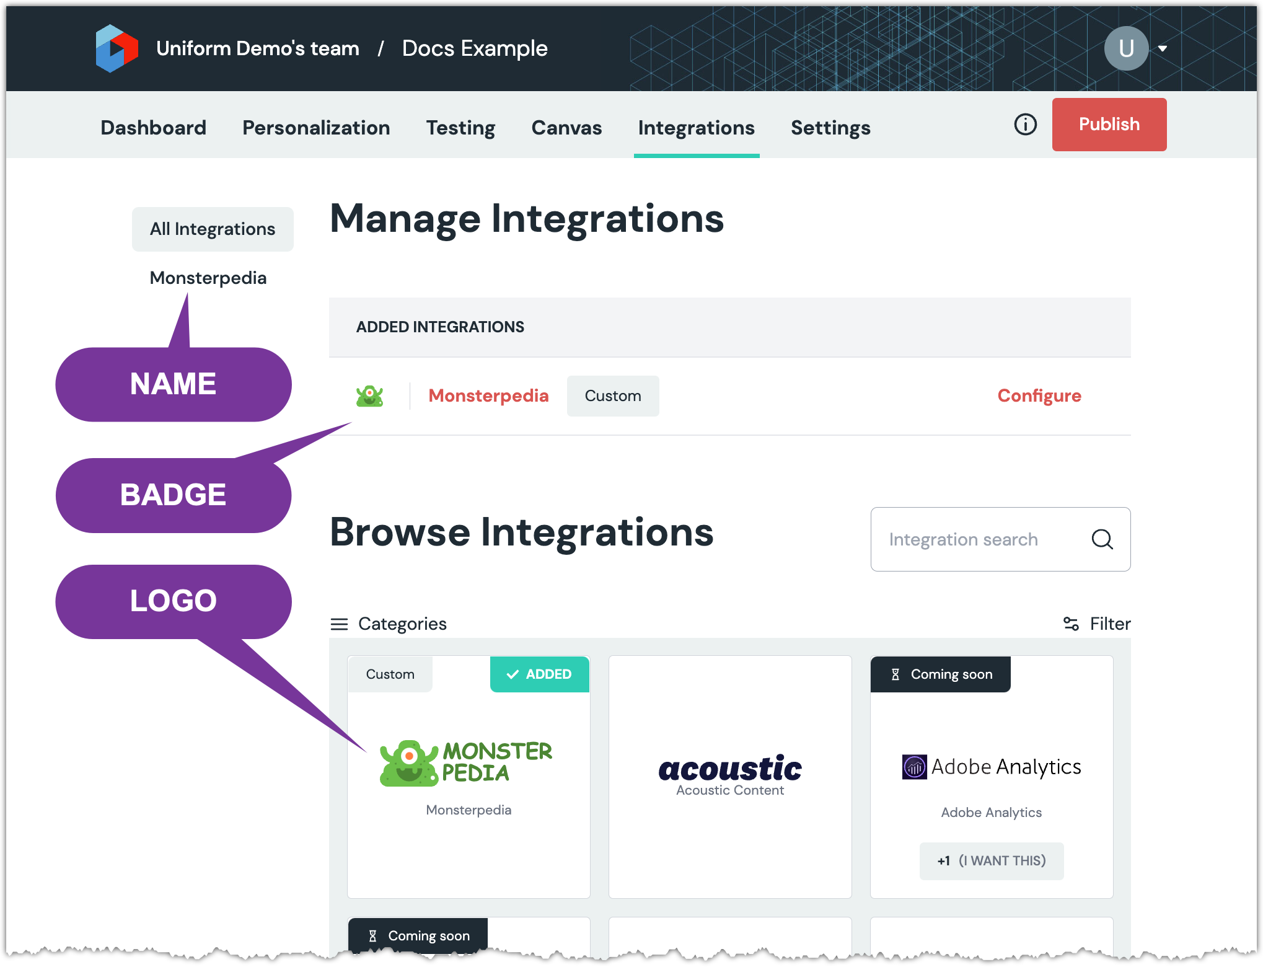Open the Personalization tab
The image size is (1263, 967).
[x=316, y=128]
